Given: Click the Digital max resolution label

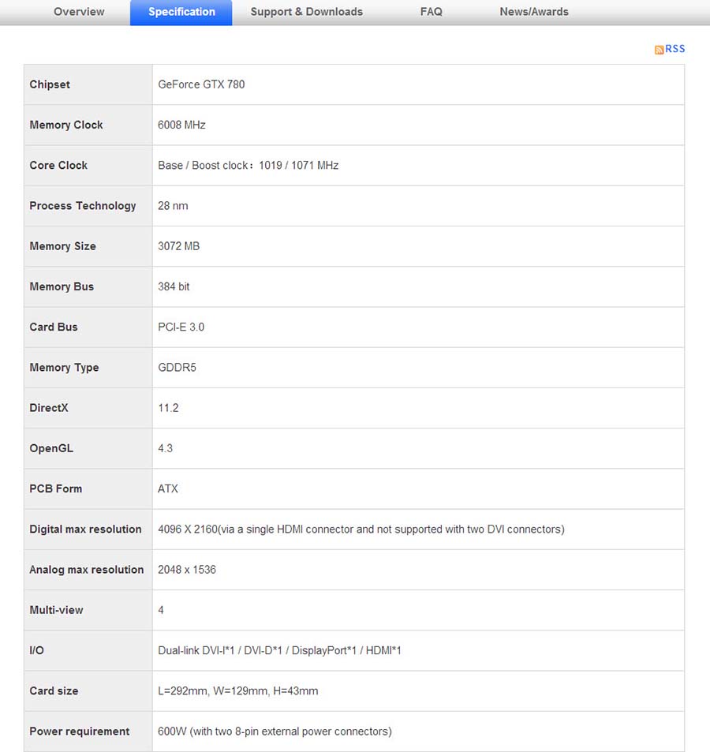Looking at the screenshot, I should [85, 529].
